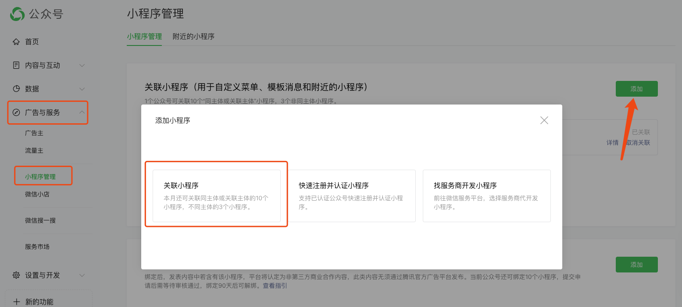Select 小程序管理 in the sidebar
Viewport: 682px width, 307px height.
click(40, 177)
